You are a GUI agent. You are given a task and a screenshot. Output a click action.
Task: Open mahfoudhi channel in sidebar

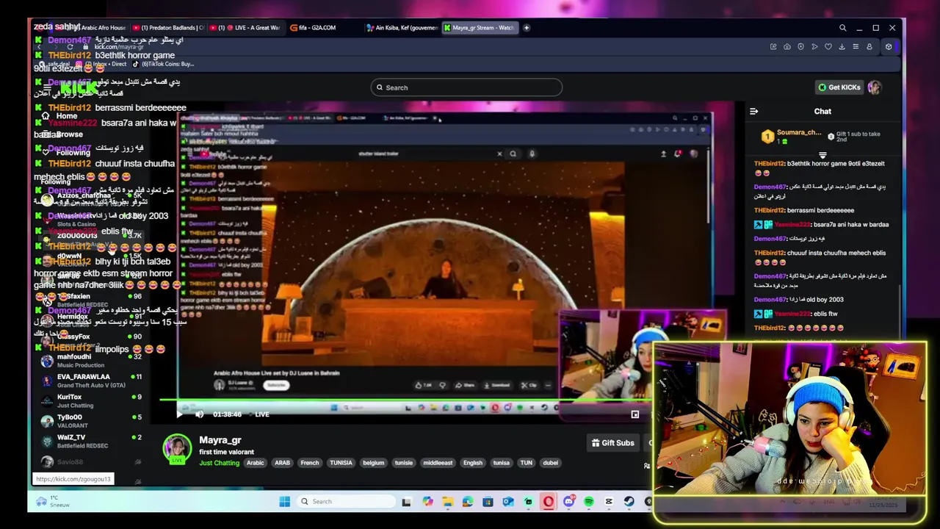pyautogui.click(x=90, y=361)
